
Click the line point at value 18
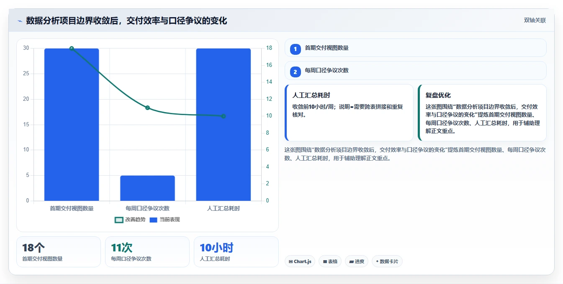[72, 49]
